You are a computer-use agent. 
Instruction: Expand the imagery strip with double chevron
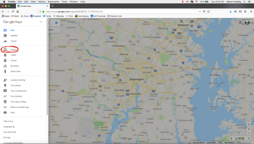[x=249, y=138]
